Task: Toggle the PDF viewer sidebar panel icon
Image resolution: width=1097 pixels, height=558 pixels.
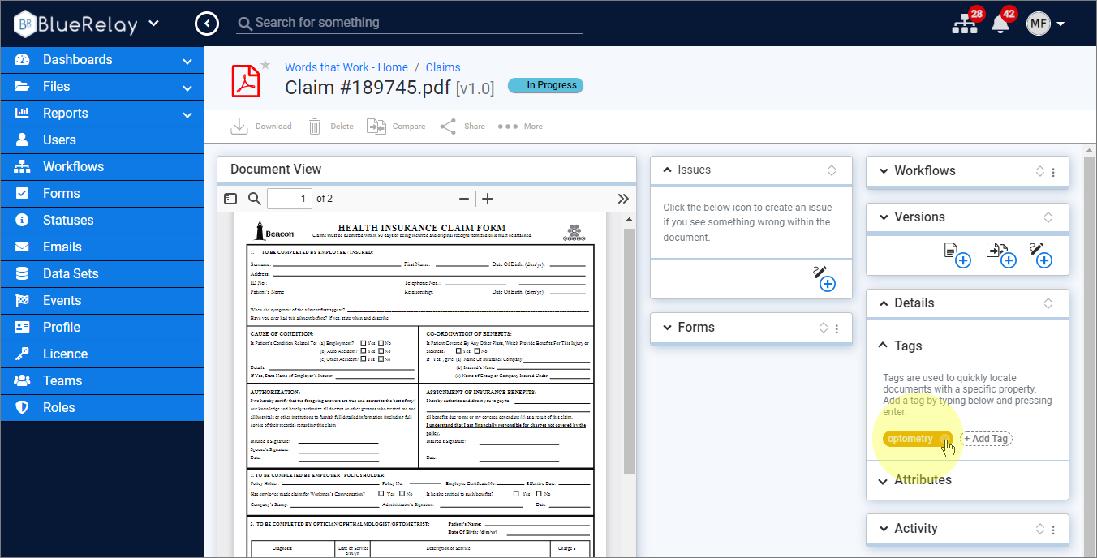Action: coord(231,199)
